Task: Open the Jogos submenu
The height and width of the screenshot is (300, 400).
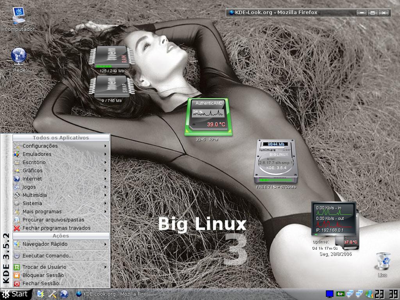Action: click(61, 187)
